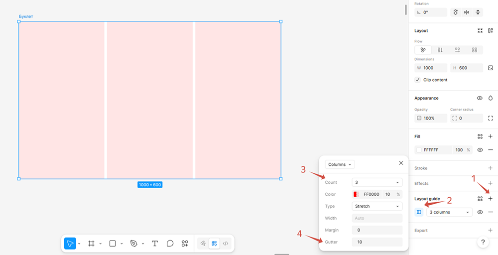Add an export setting

491,230
